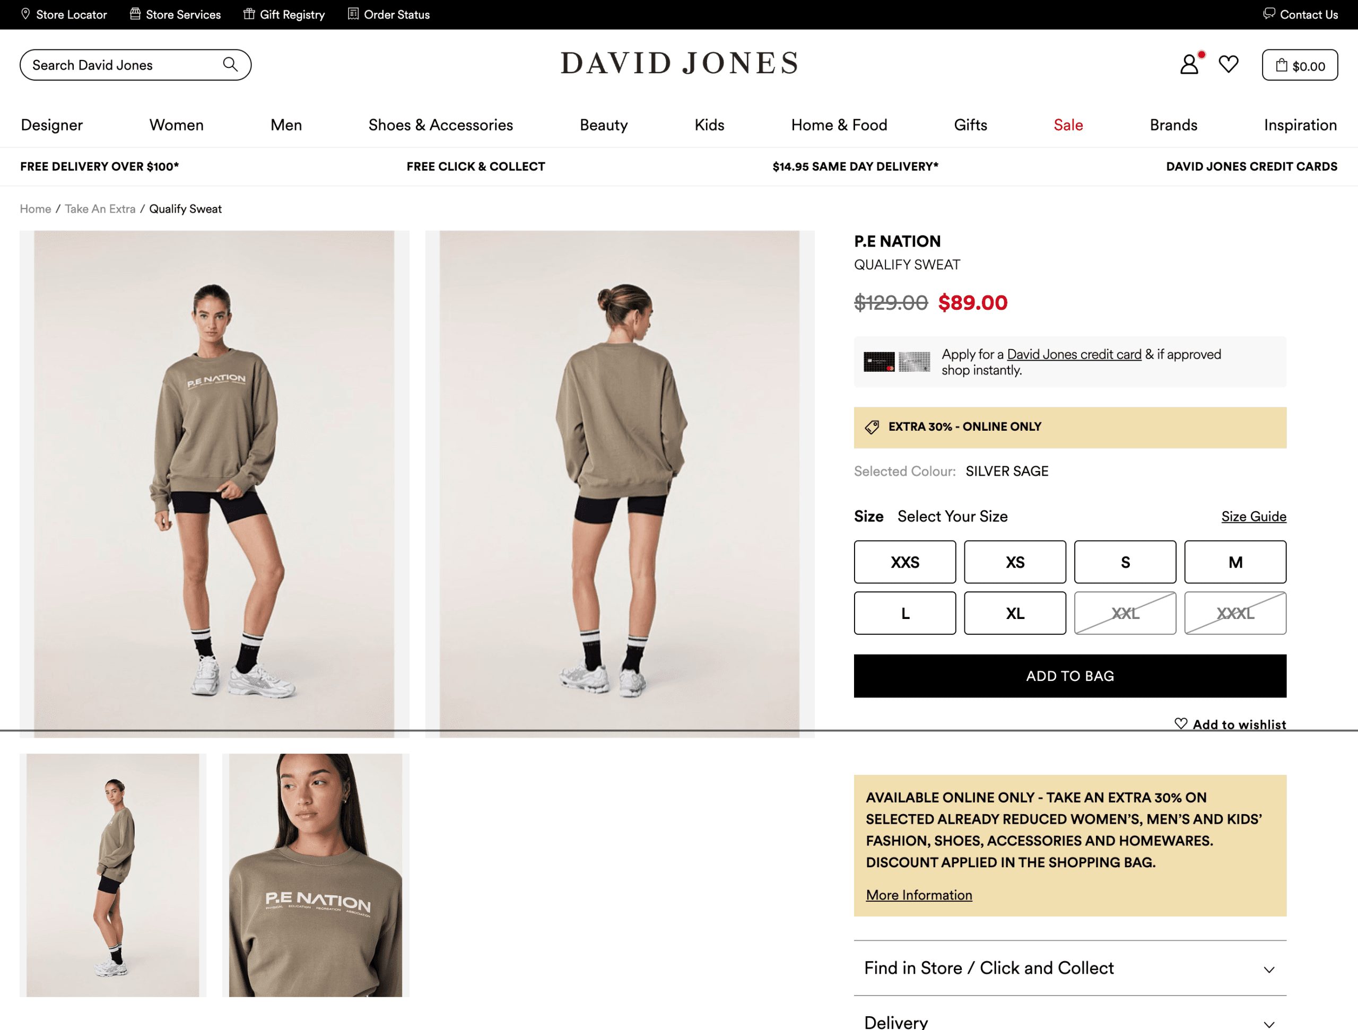Choose size XL option

tap(1014, 613)
